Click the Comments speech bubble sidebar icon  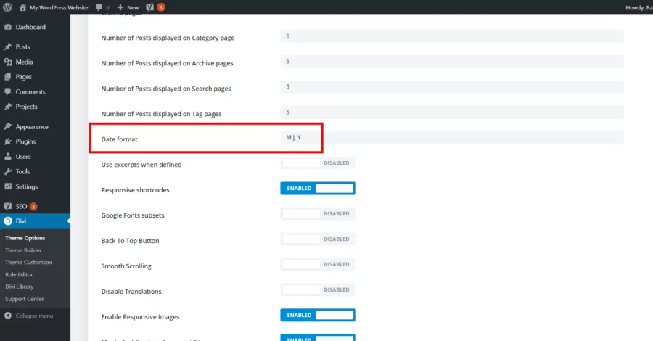coord(8,91)
